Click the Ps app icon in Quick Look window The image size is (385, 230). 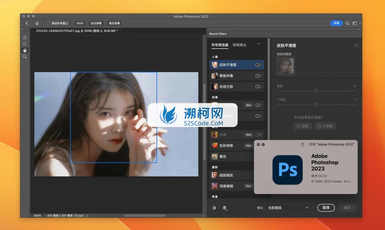click(288, 170)
